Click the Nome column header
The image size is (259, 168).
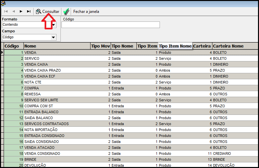57,46
